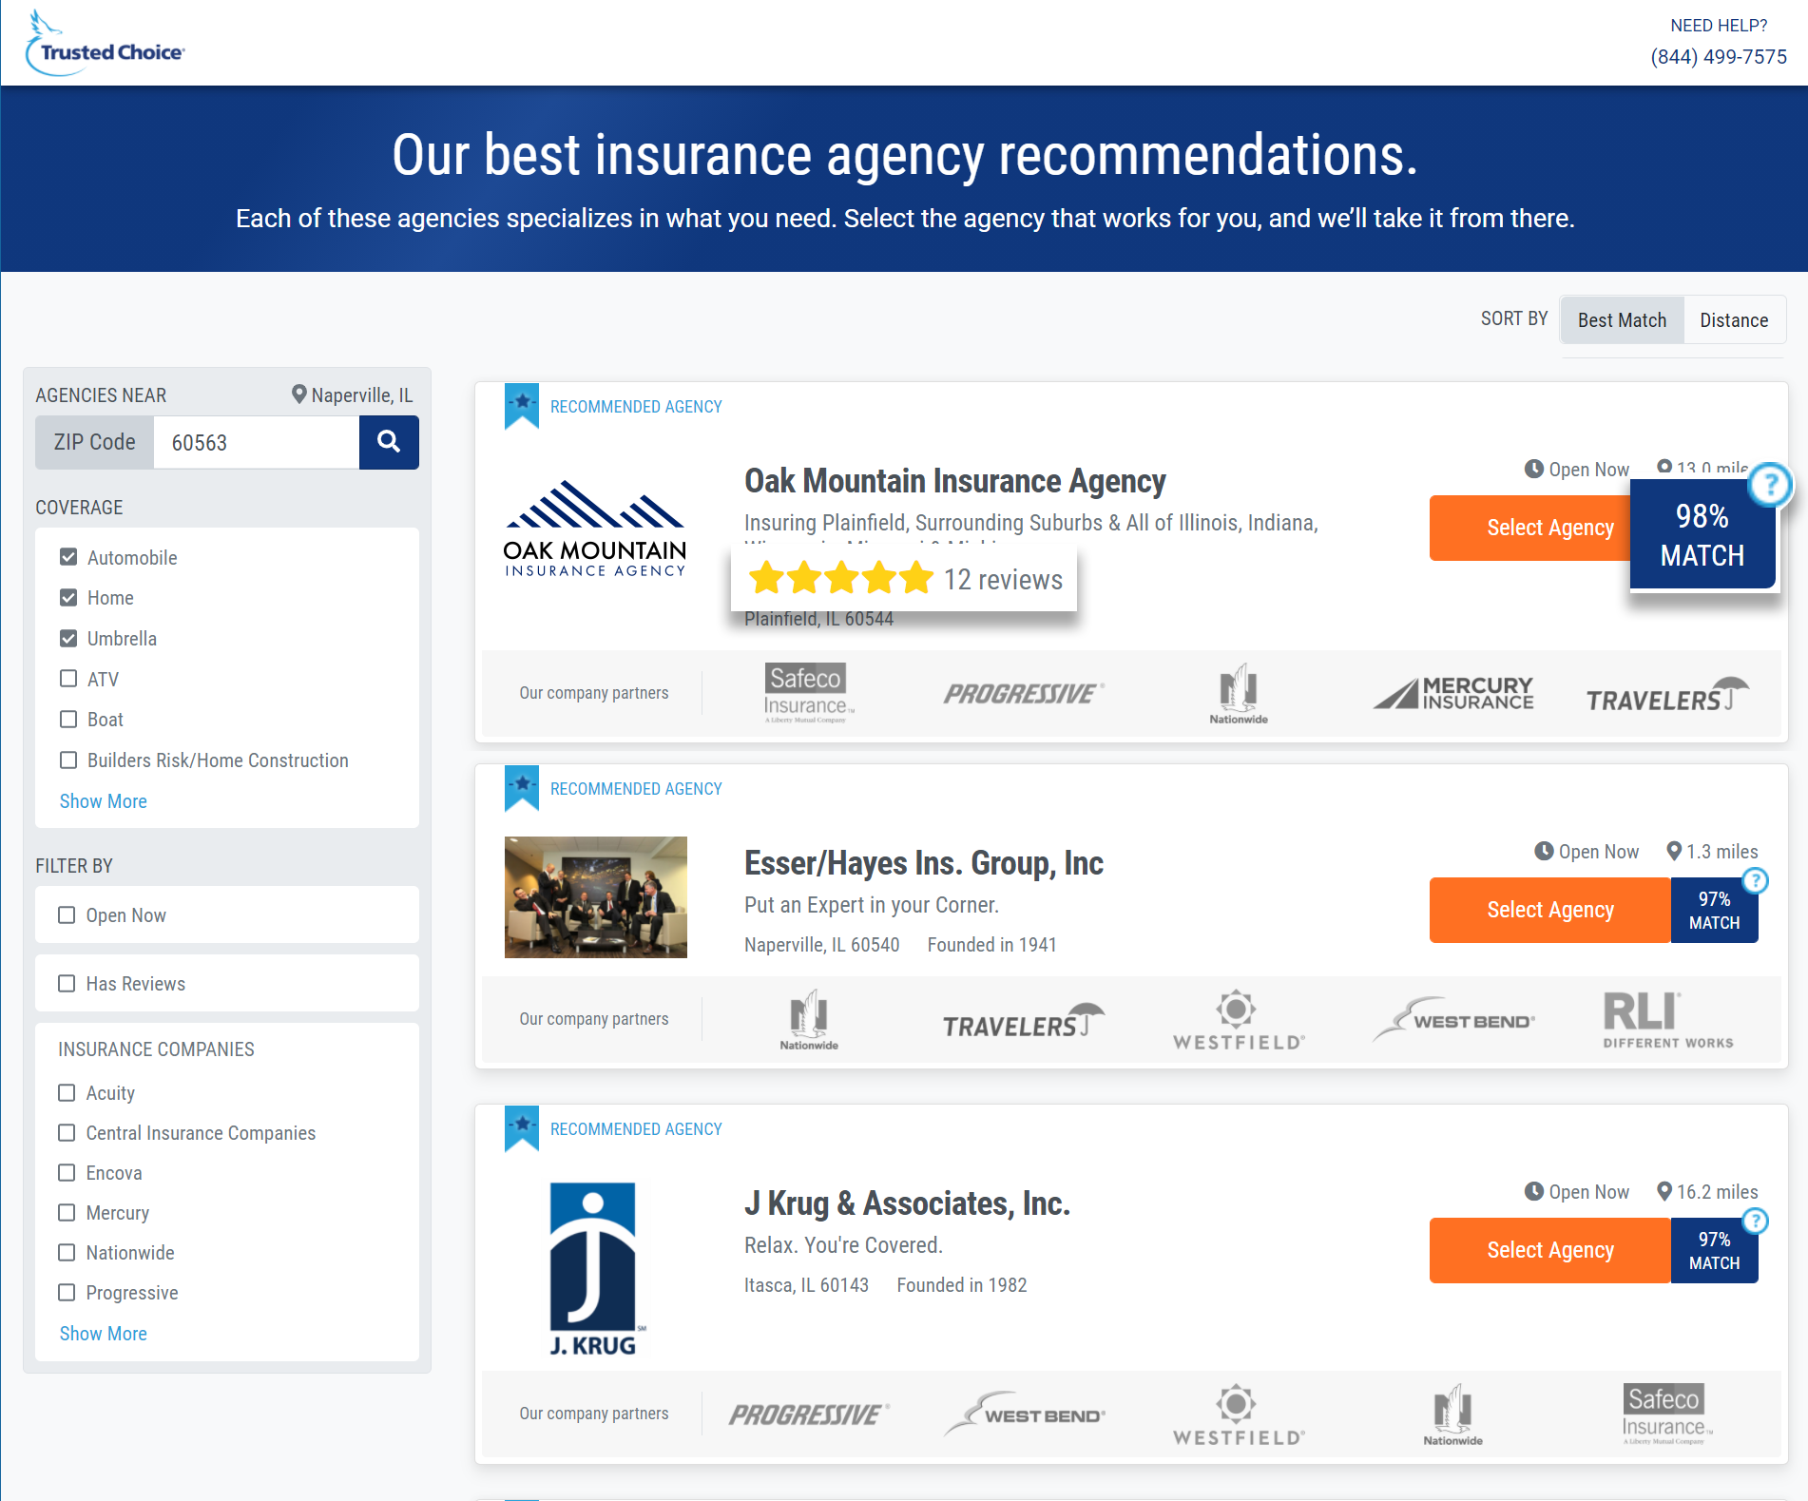1808x1501 pixels.
Task: Check the Boat coverage checkbox
Action: click(x=68, y=719)
